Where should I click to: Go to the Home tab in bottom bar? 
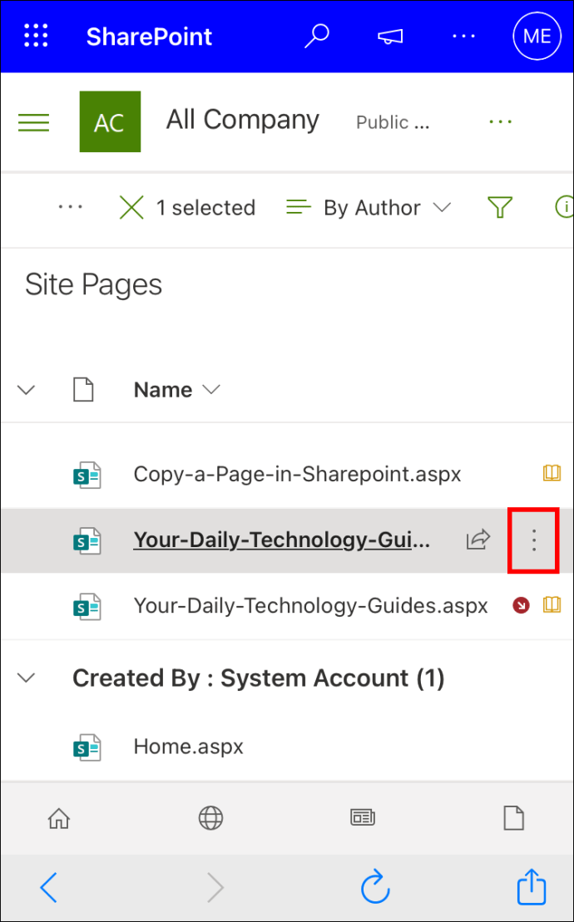[x=59, y=817]
